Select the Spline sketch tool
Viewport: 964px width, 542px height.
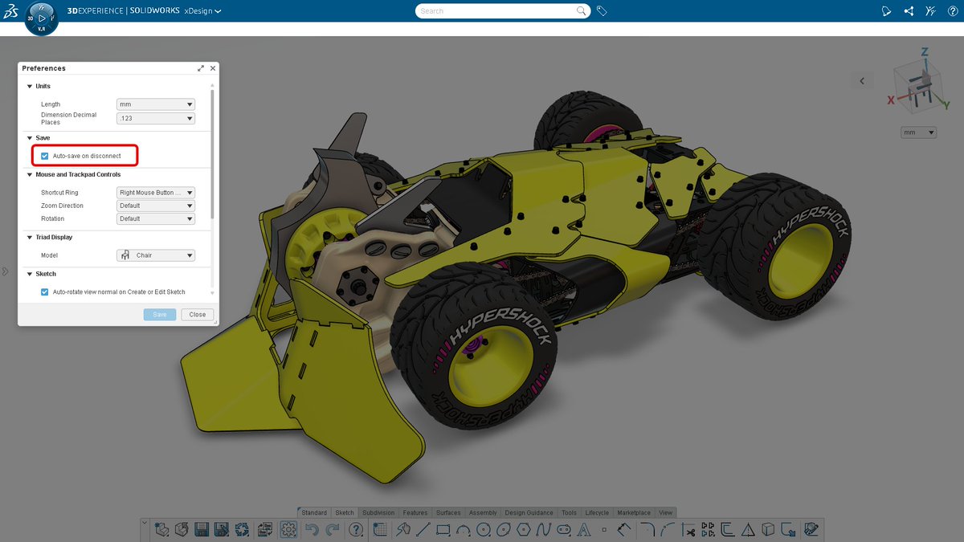[544, 529]
